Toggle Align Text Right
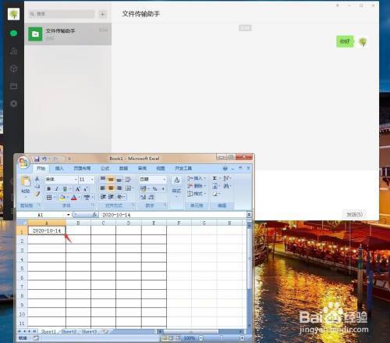Image resolution: width=390 pixels, height=343 pixels. 119,188
